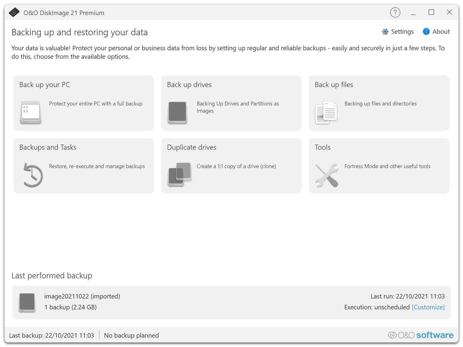Click the Back up files document icon
The width and height of the screenshot is (463, 347).
[x=326, y=113]
